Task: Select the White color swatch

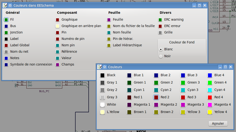Action: coord(102,105)
